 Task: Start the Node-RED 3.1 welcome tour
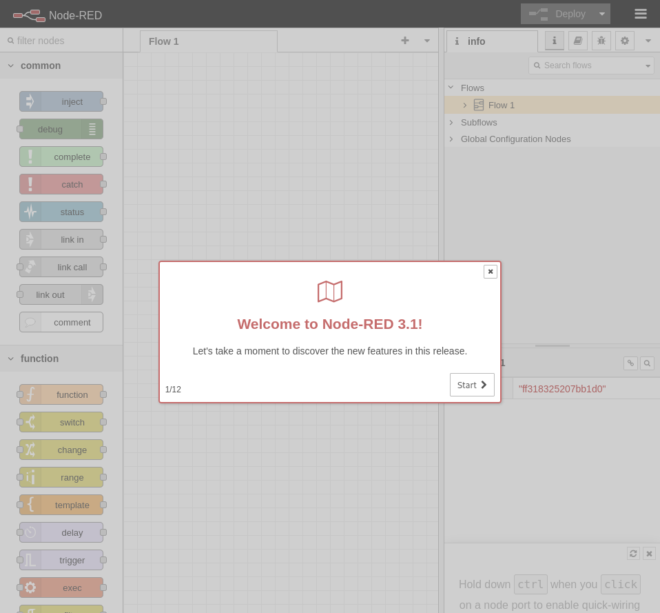pos(472,385)
